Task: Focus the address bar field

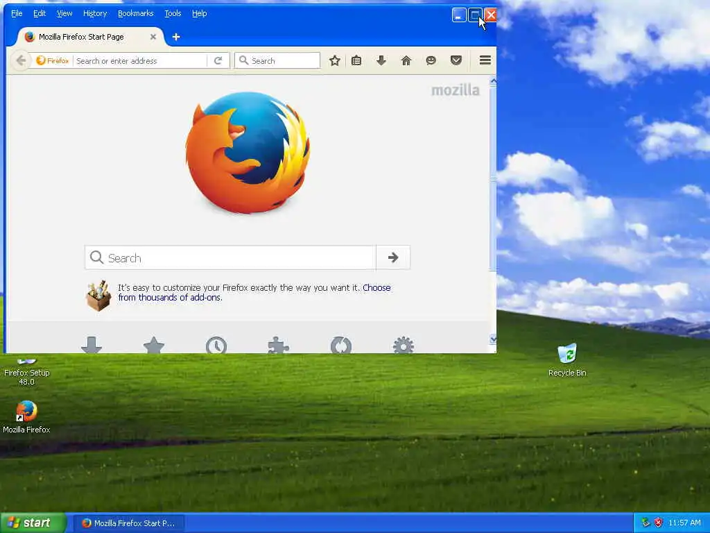Action: tap(140, 60)
